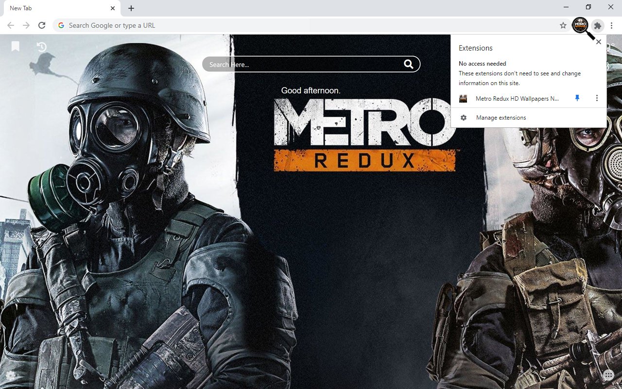Close the Extensions popup
The width and height of the screenshot is (622, 389).
[599, 42]
